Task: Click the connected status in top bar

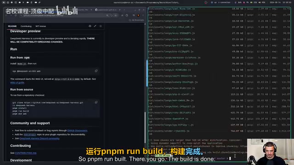Action: tap(225, 2)
